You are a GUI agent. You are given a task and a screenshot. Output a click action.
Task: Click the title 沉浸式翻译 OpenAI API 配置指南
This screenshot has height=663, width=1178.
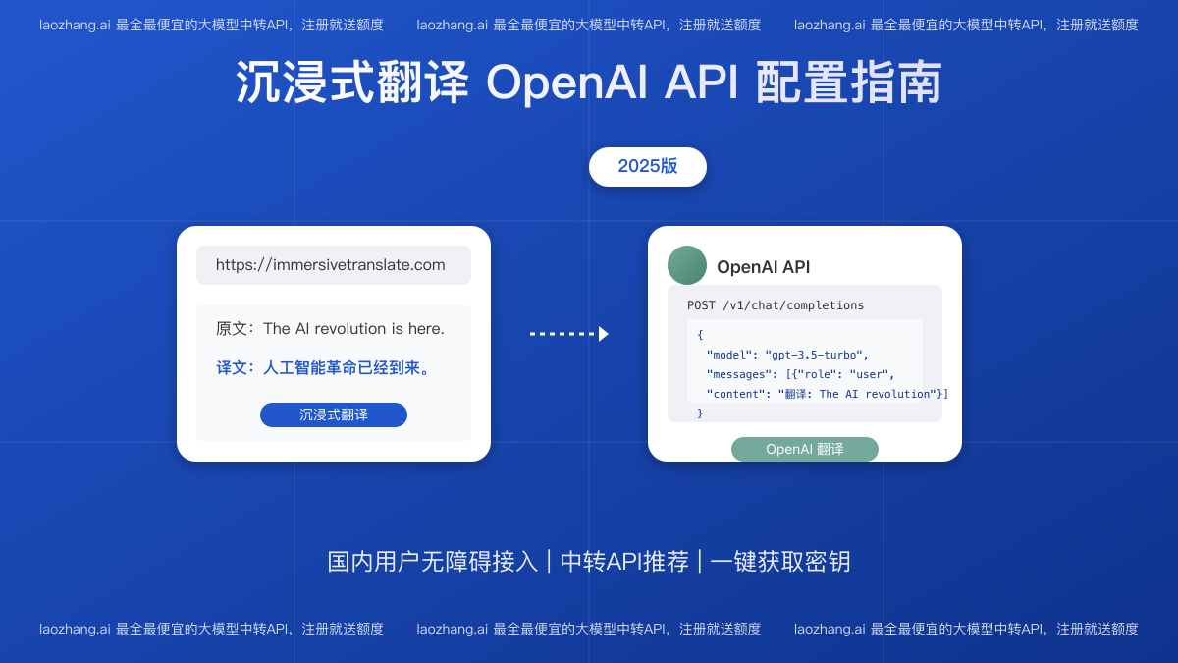pyautogui.click(x=589, y=83)
